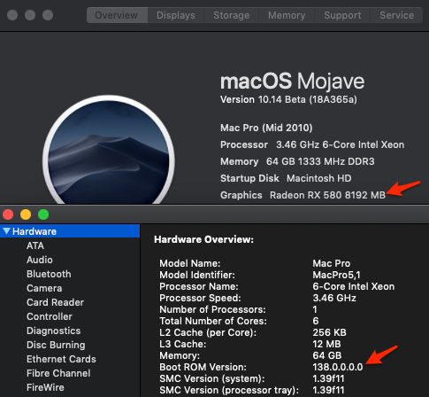Close the System Information window with red button
Viewport: 429px width, 397px height.
[8, 214]
